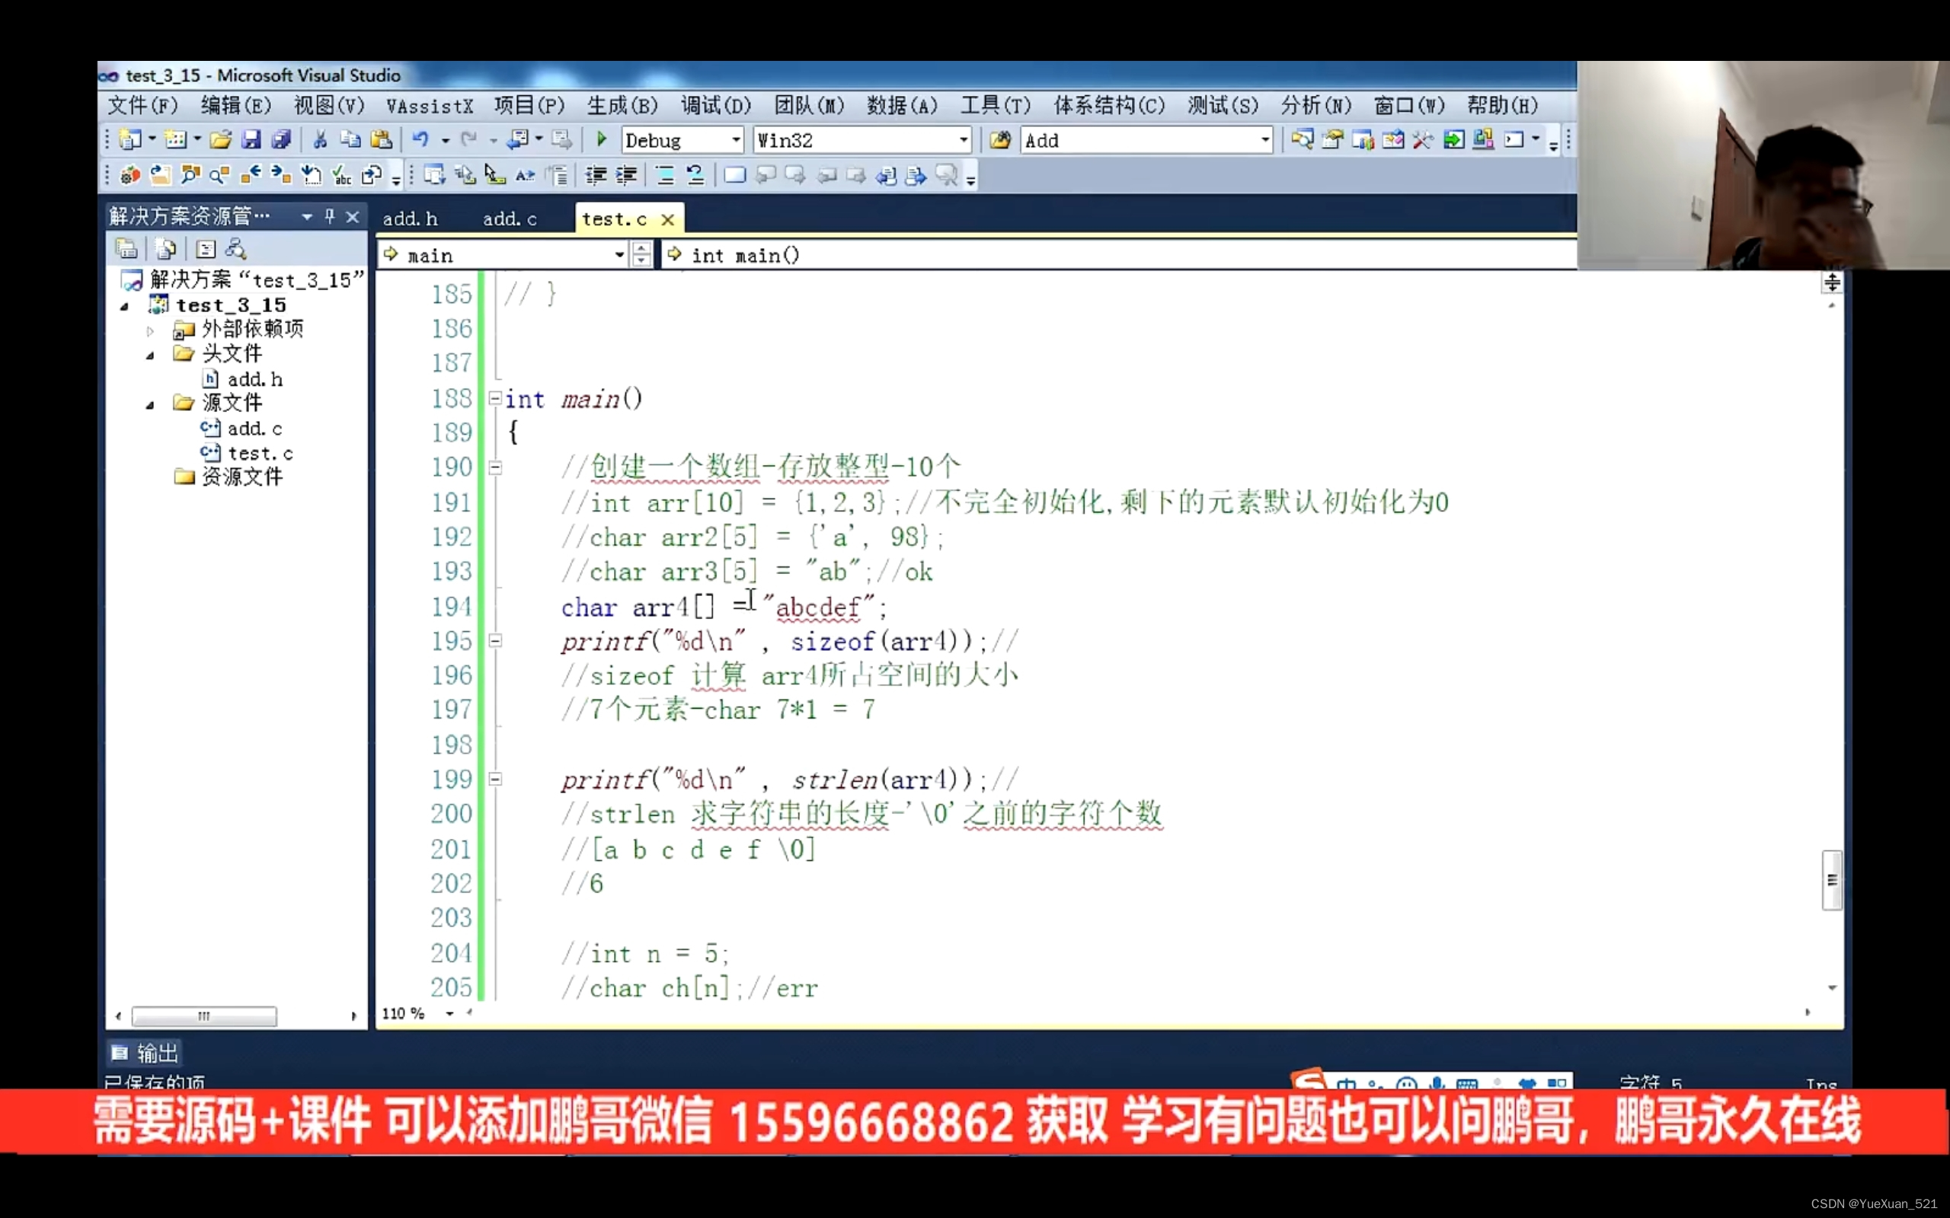Viewport: 1950px width, 1218px height.
Task: Click the Increase Indent icon
Action: [x=626, y=175]
